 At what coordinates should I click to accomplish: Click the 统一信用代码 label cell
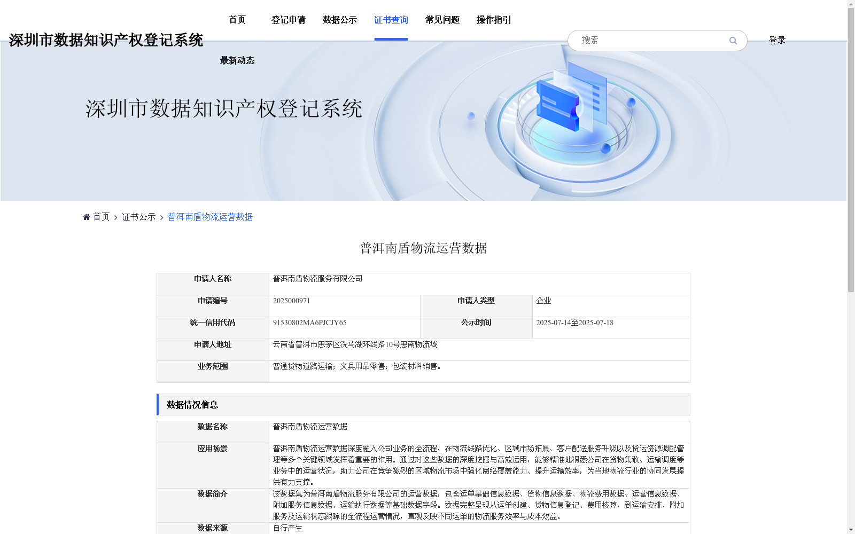(x=213, y=328)
